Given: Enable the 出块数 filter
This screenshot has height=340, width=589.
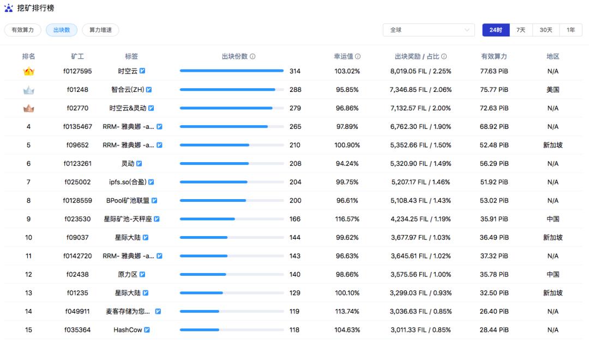Looking at the screenshot, I should [x=62, y=30].
